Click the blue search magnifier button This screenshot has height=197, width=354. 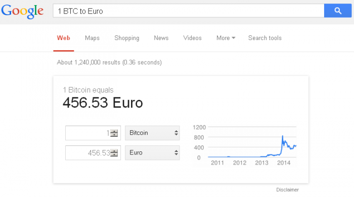pos(337,11)
